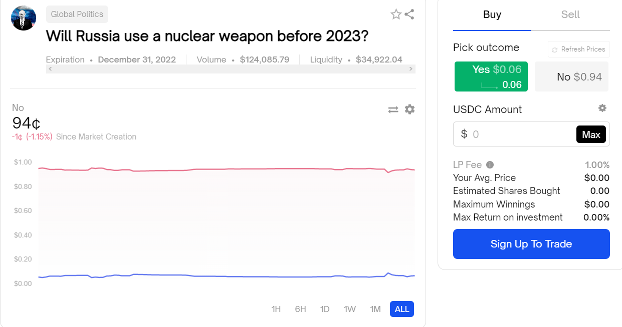Select the 1W chart range
Viewport: 622px width, 327px height.
(350, 309)
